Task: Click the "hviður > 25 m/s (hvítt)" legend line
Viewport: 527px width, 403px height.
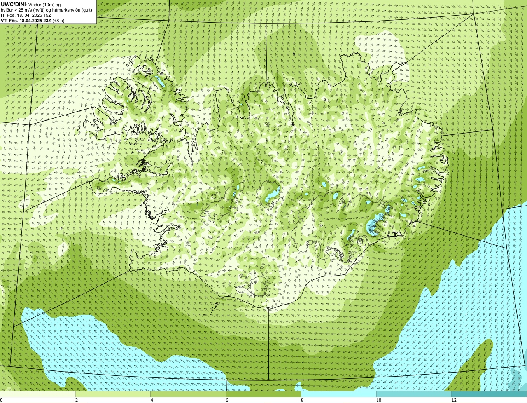Action: click(47, 9)
